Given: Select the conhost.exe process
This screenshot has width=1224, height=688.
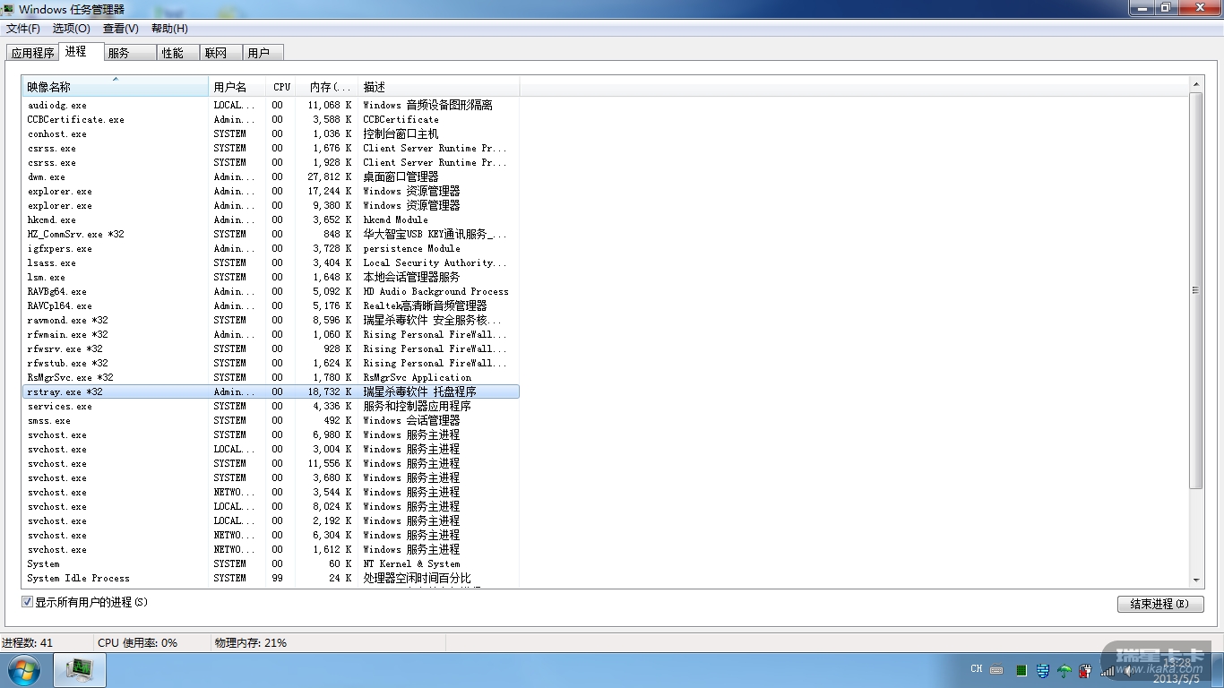Looking at the screenshot, I should pos(271,133).
